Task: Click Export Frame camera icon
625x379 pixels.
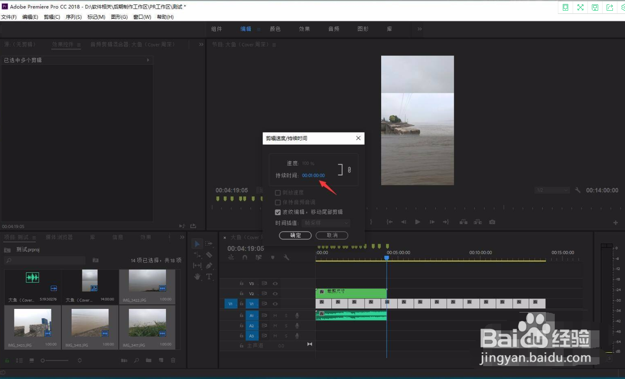Action: (492, 222)
